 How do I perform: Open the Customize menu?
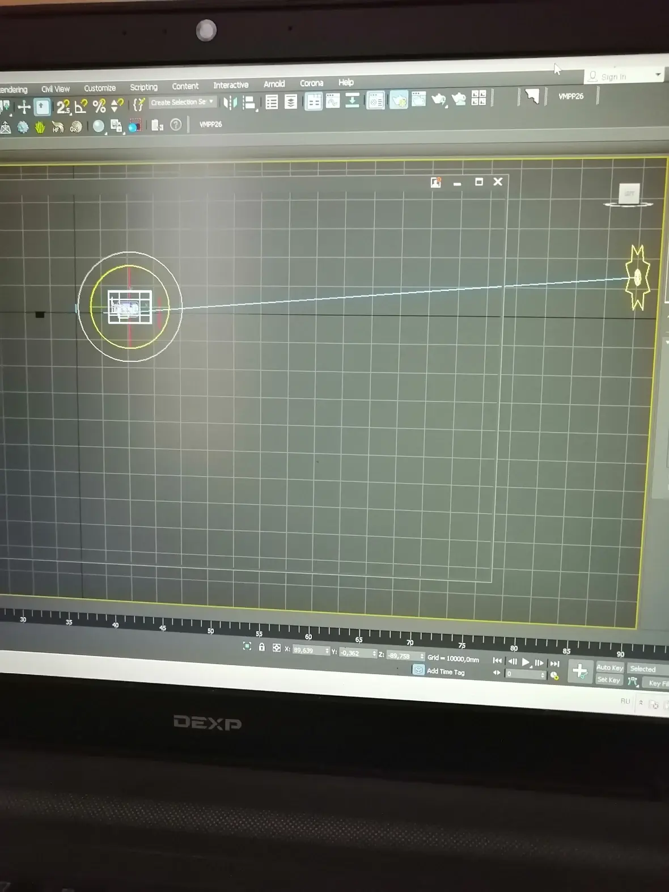pos(100,88)
